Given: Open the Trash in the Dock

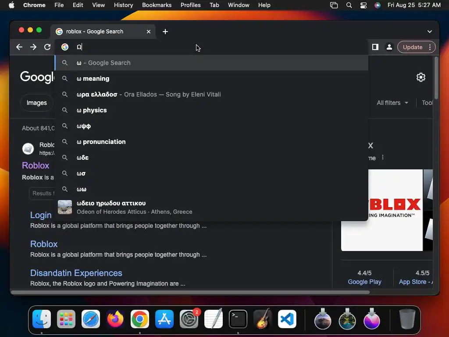Looking at the screenshot, I should (x=407, y=319).
